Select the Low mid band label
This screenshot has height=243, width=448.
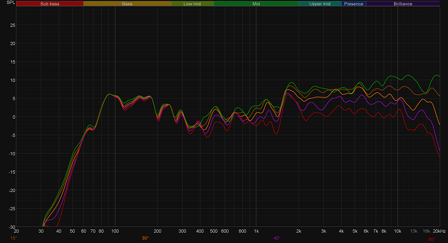[192, 3]
